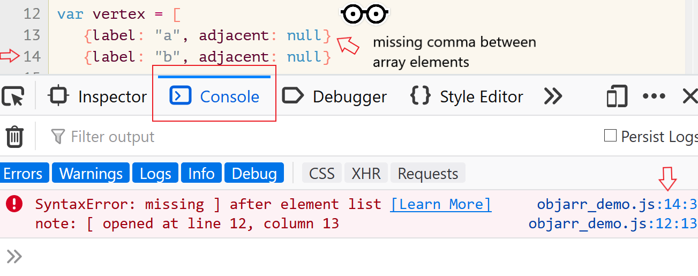The width and height of the screenshot is (698, 276).
Task: Open objarr_demo.js:14:3 source link
Action: pos(617,204)
